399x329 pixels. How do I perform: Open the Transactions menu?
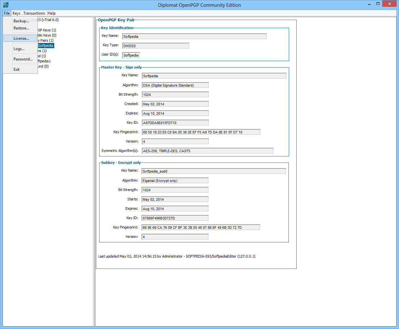click(34, 13)
